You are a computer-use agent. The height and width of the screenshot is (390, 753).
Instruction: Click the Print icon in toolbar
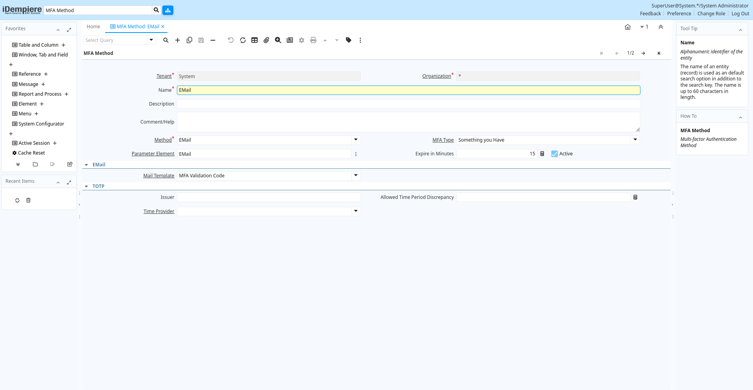click(313, 40)
